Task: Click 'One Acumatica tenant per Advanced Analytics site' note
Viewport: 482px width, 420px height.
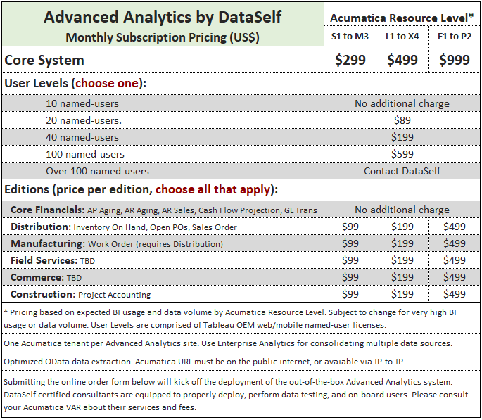Action: click(228, 343)
